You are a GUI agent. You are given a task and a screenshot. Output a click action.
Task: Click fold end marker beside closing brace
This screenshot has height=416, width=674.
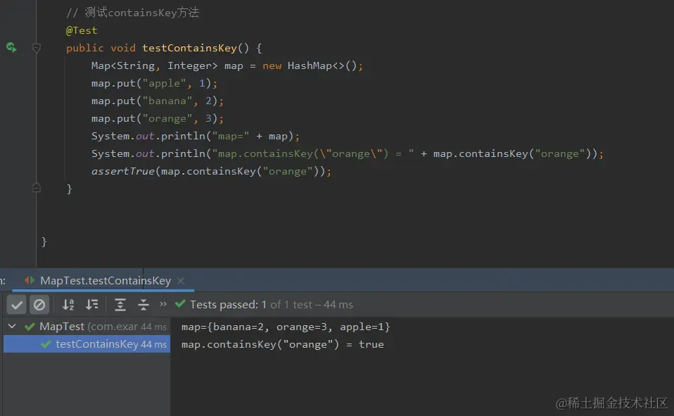click(x=37, y=187)
